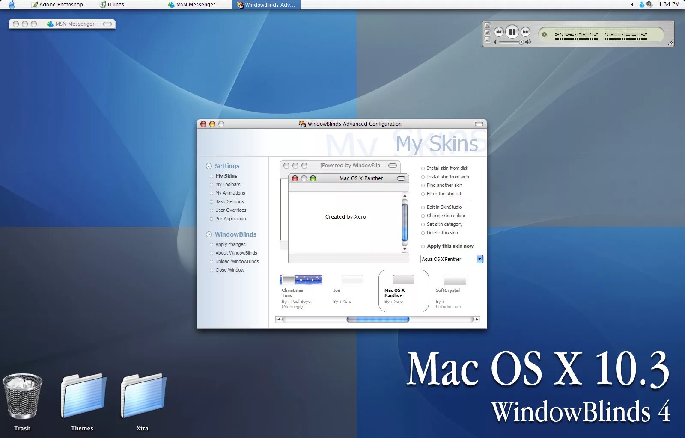
Task: Switch to iTunes in the top taskbar
Action: (112, 5)
